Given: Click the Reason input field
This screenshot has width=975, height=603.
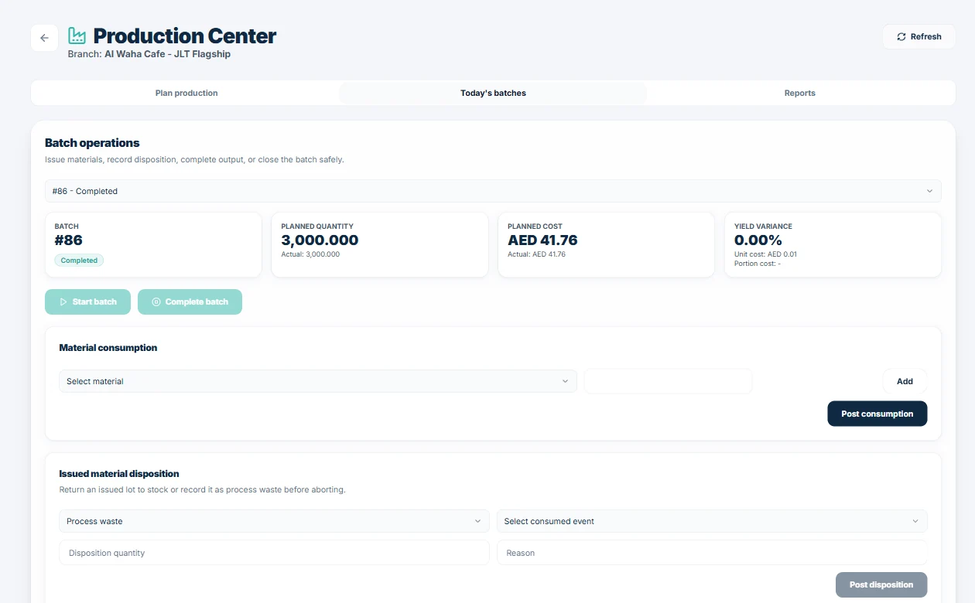Looking at the screenshot, I should click(712, 553).
